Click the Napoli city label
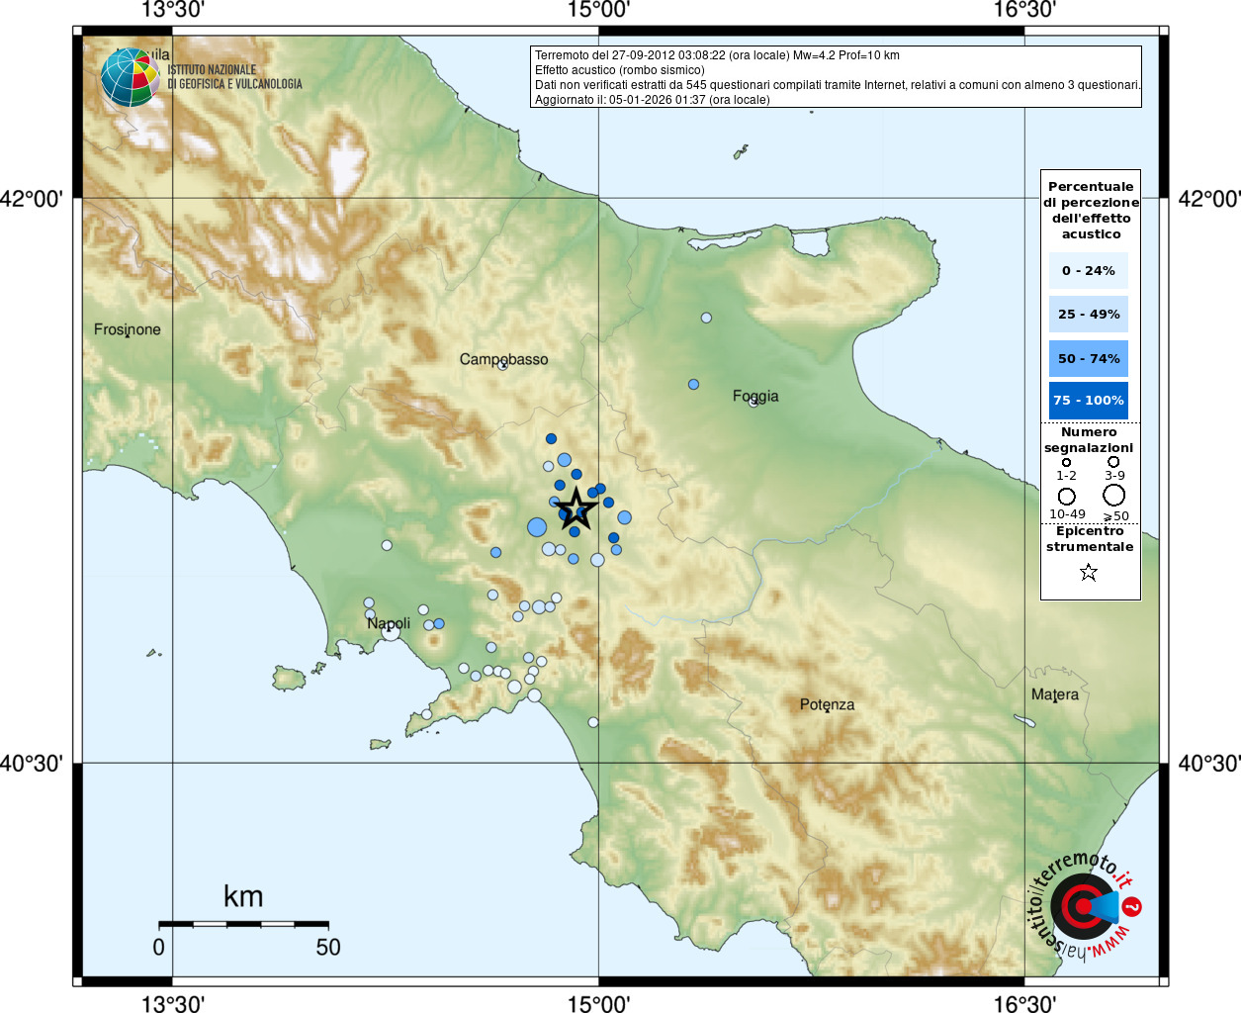The image size is (1241, 1013). click(389, 623)
